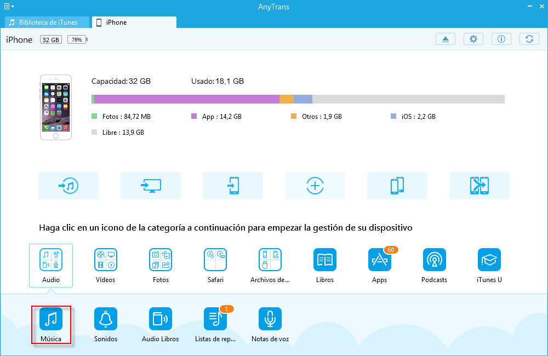Click the purple App segment of storage bar
Image resolution: width=548 pixels, height=356 pixels.
(x=187, y=99)
